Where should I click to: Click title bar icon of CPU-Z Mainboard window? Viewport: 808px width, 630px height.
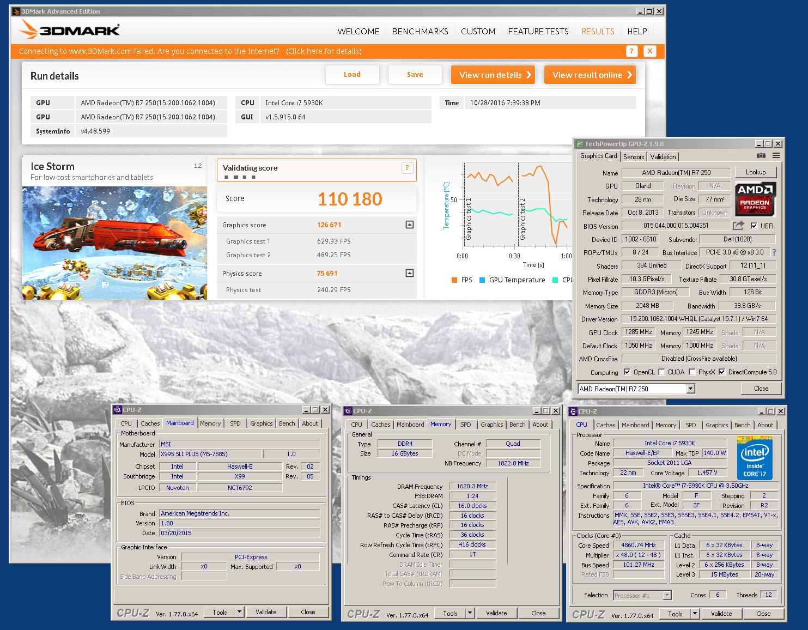[x=118, y=410]
